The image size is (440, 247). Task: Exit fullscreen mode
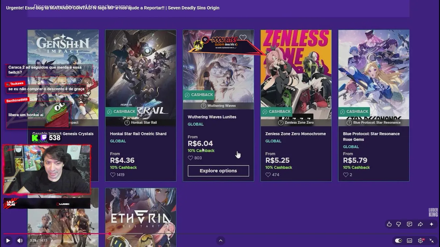[x=431, y=240]
